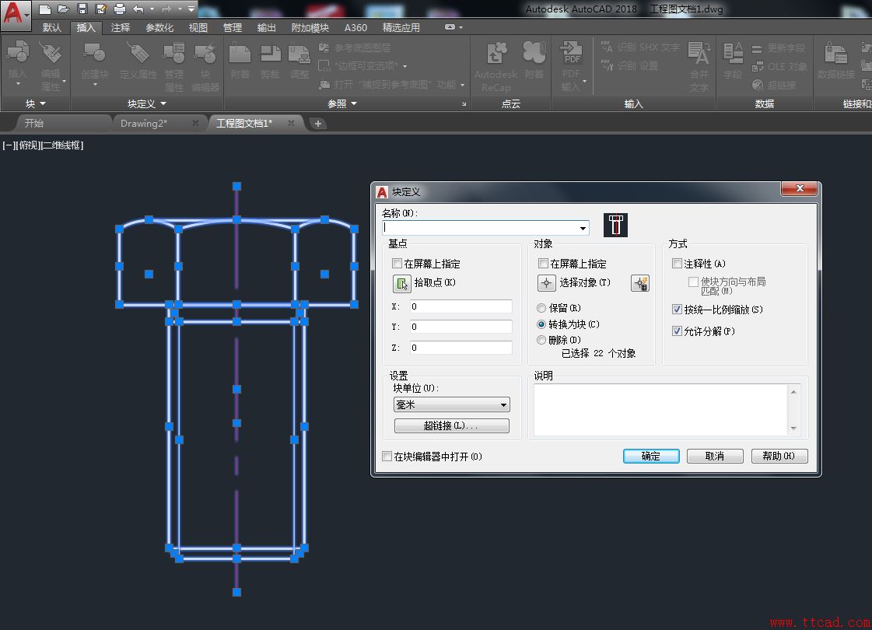This screenshot has width=872, height=630.
Task: Click the Combine Text (合并文字) icon
Action: click(699, 54)
